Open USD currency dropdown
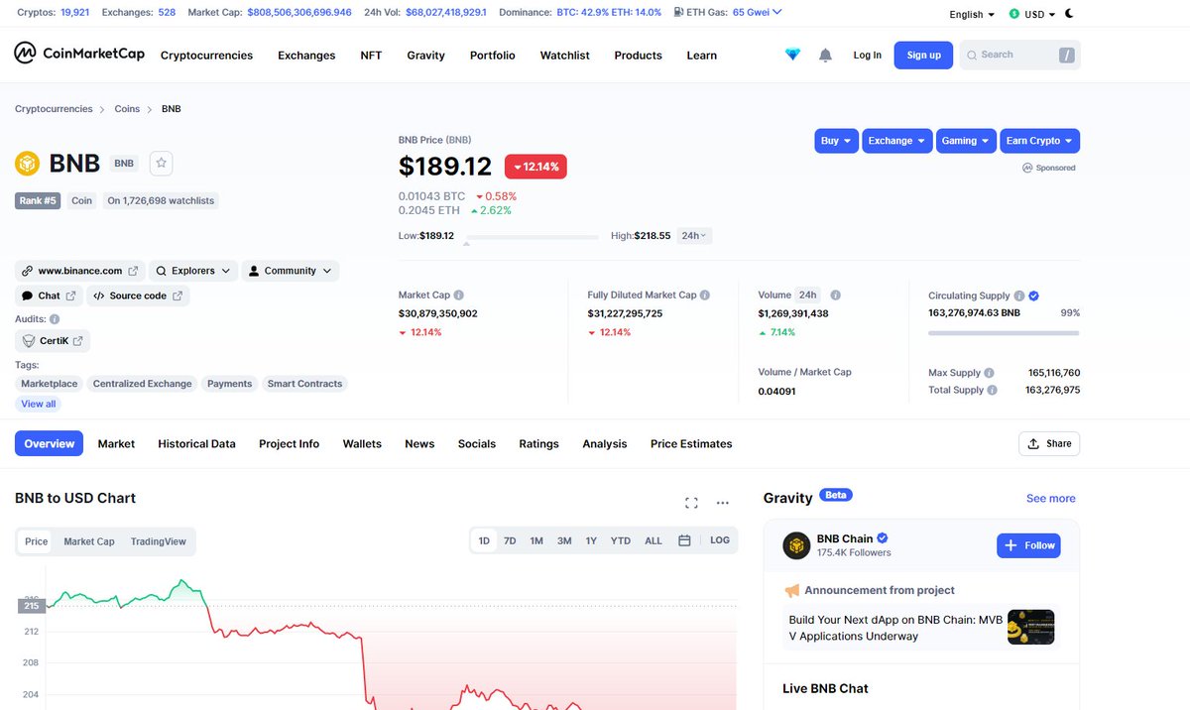The height and width of the screenshot is (710, 1190). tap(1031, 14)
